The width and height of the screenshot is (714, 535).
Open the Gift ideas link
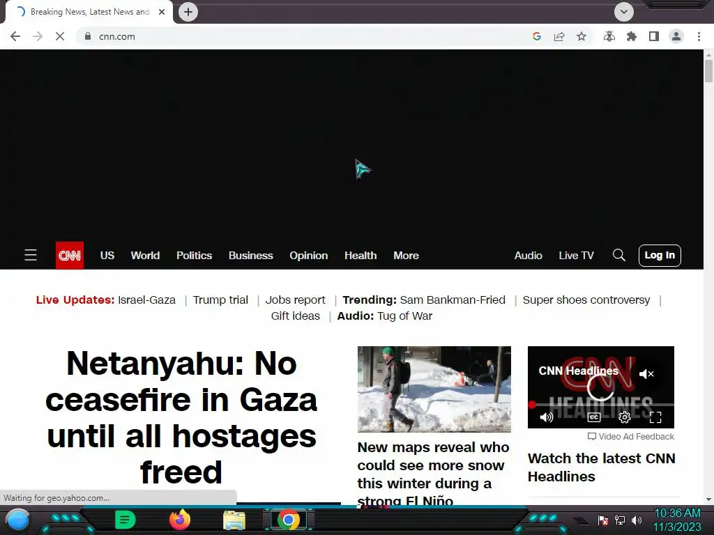[296, 316]
